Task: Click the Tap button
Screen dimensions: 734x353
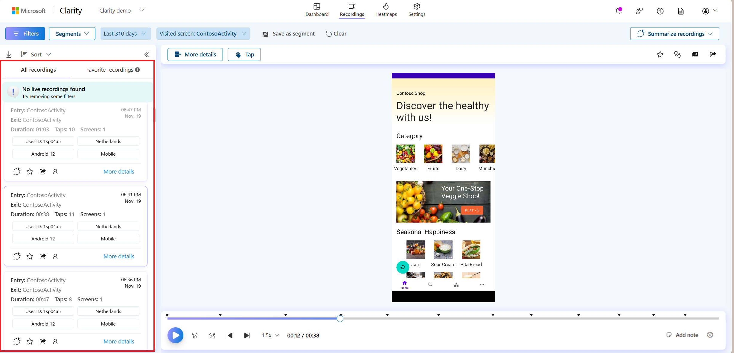Action: pos(244,54)
